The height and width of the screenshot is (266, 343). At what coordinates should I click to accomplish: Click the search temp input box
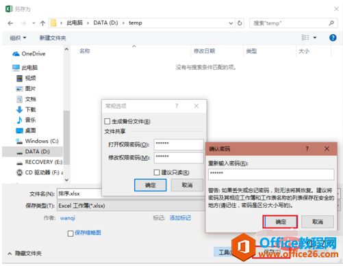(x=289, y=23)
